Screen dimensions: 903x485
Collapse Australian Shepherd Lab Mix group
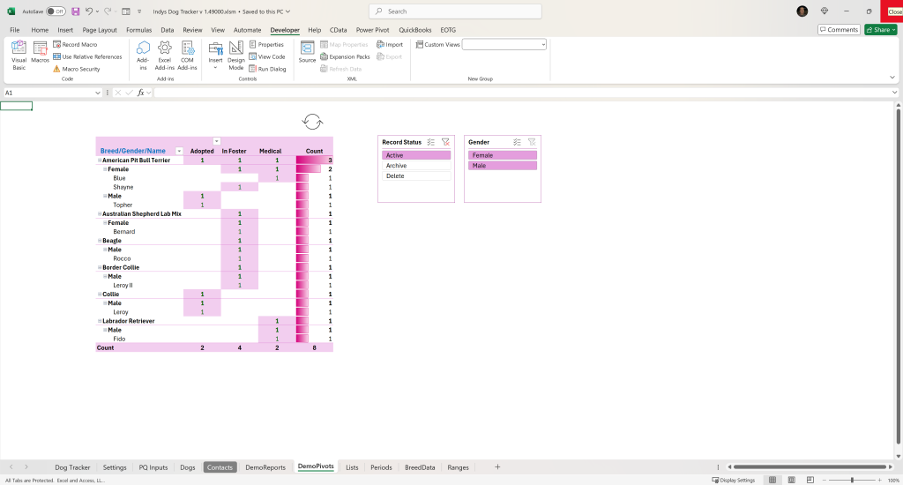click(100, 213)
